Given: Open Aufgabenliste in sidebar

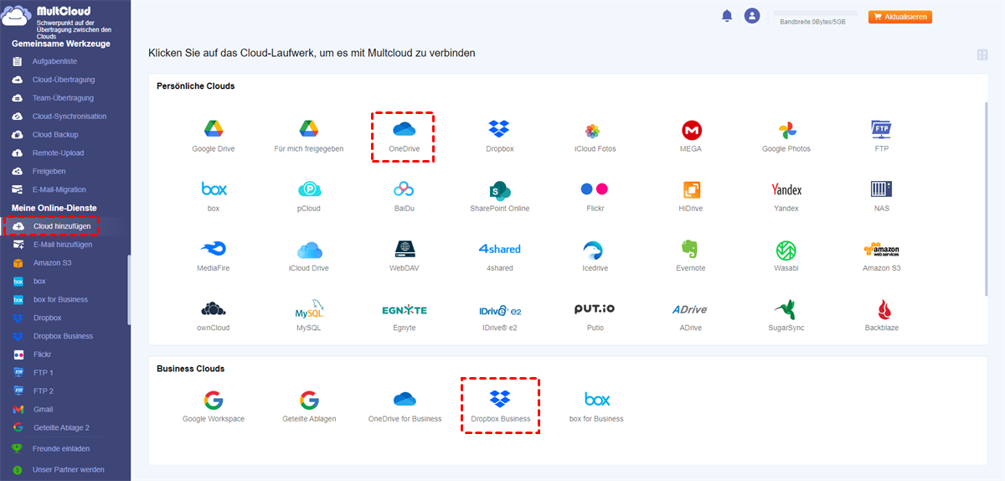Looking at the screenshot, I should (55, 61).
